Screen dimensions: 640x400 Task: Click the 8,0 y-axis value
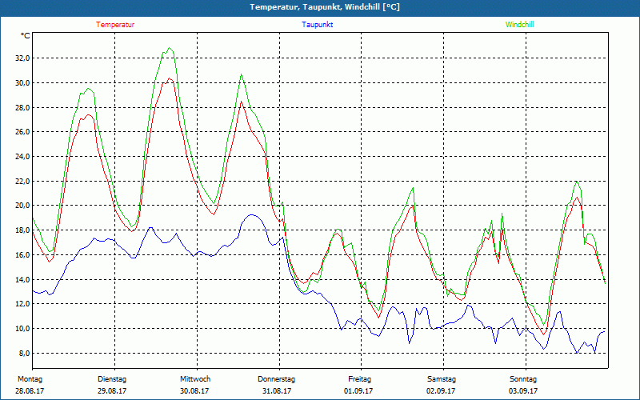(x=24, y=353)
